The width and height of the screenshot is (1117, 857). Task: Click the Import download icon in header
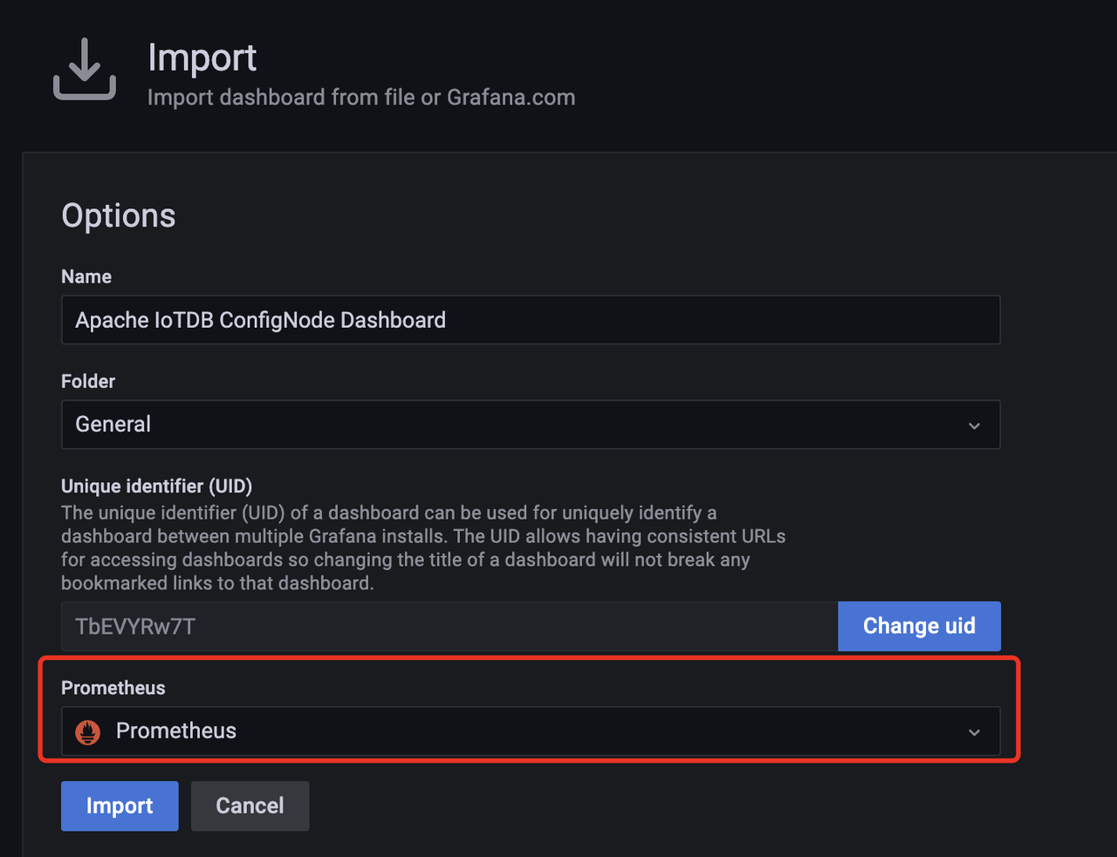pos(85,70)
